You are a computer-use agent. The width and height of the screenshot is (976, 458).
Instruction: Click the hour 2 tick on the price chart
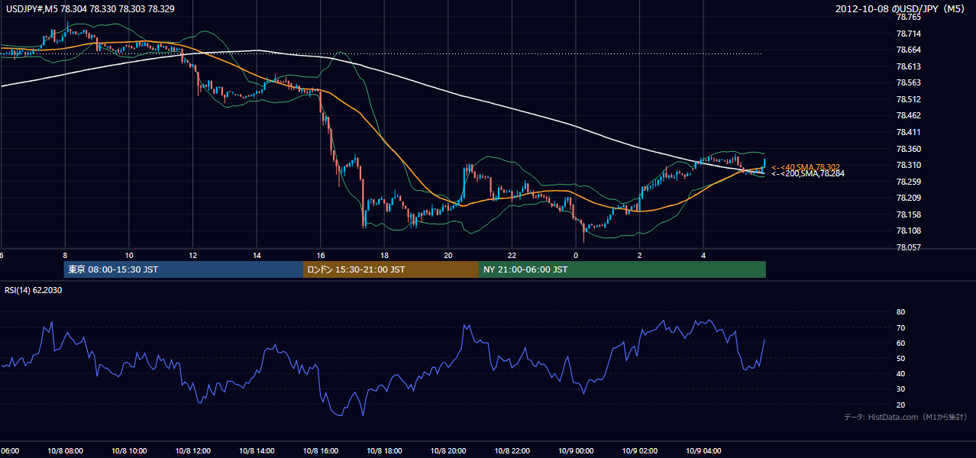(640, 256)
